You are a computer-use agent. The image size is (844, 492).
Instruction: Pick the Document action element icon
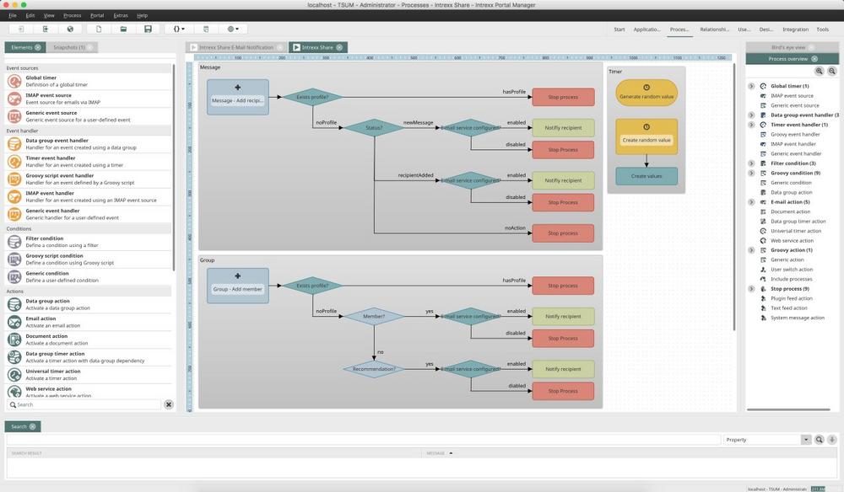pyautogui.click(x=14, y=340)
